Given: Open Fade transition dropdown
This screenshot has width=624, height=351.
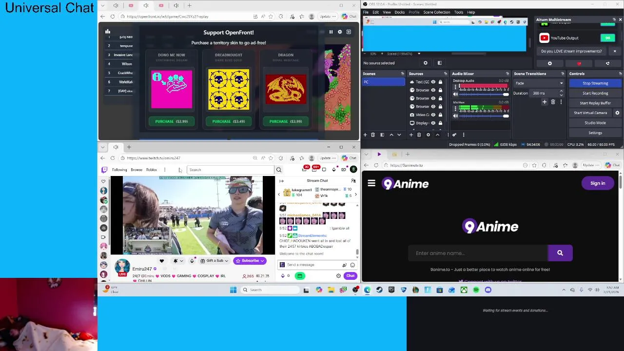Looking at the screenshot, I should pos(539,83).
